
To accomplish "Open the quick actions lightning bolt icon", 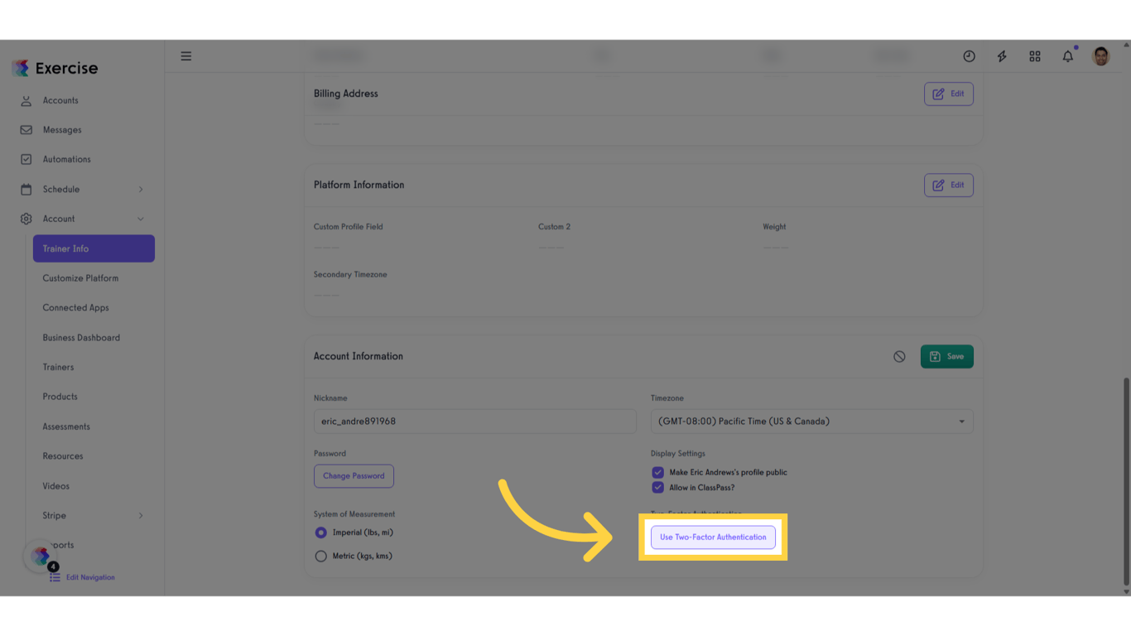I will [x=1002, y=55].
